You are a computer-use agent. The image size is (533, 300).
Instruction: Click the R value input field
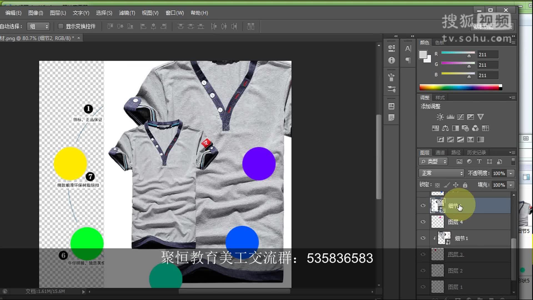tap(487, 54)
